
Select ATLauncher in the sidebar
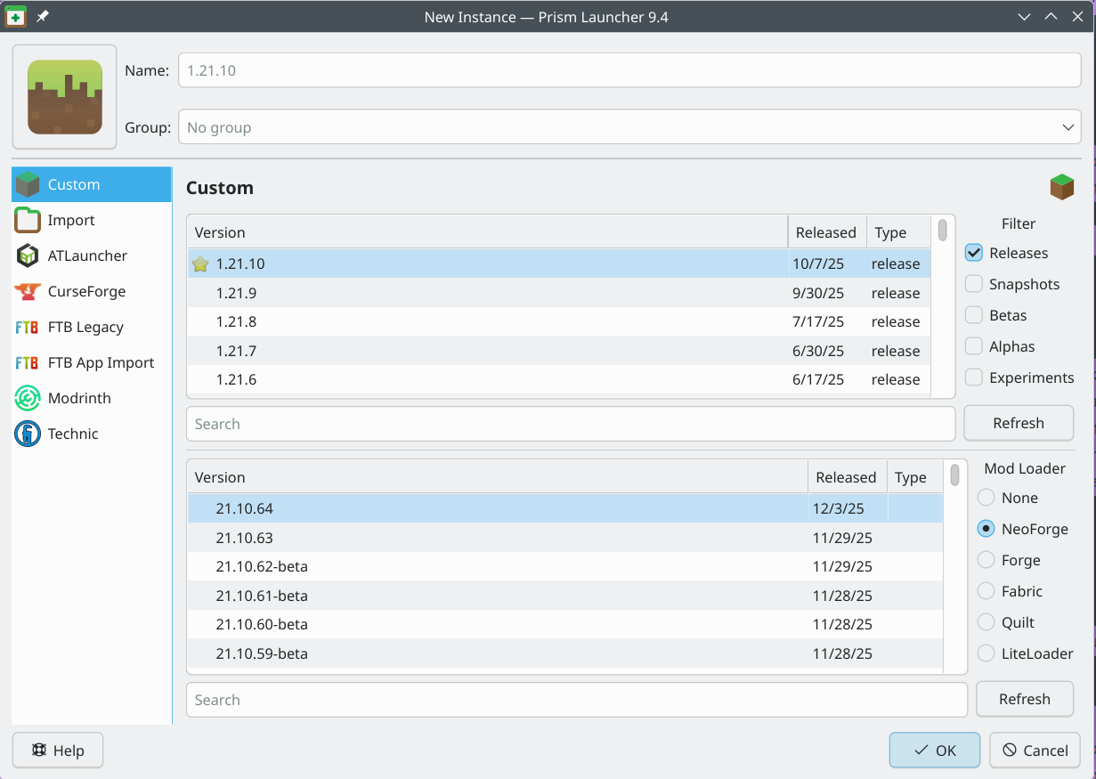coord(86,256)
